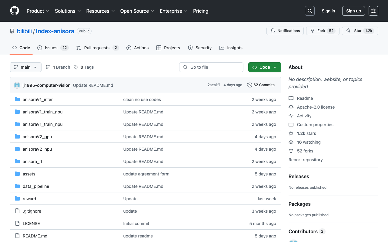
Task: Click the pulse icon beside Activity
Action: click(291, 116)
